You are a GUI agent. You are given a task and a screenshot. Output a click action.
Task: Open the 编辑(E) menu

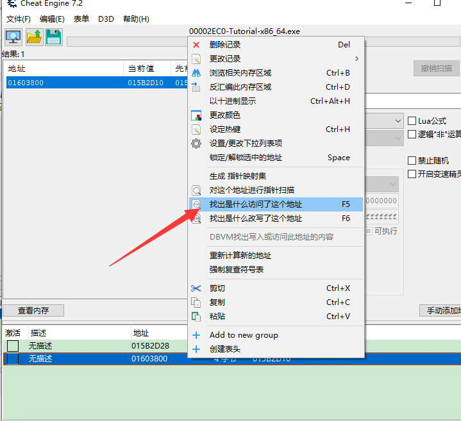pyautogui.click(x=52, y=19)
